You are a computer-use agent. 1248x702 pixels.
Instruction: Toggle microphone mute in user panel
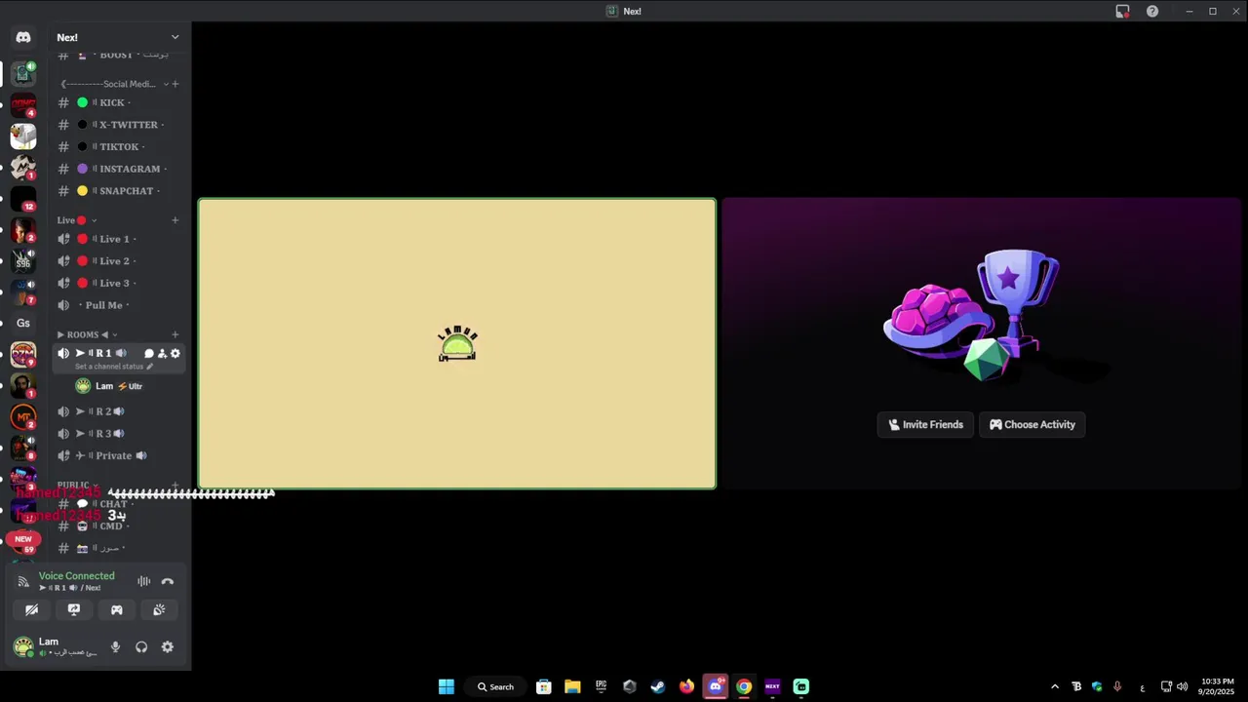coord(115,646)
